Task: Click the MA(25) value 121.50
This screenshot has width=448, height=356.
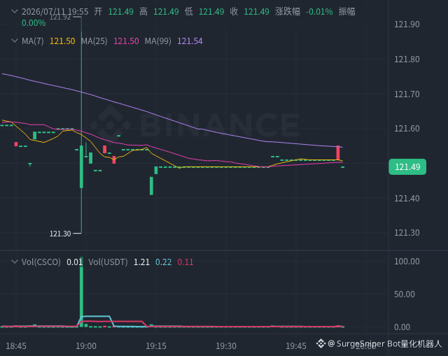Action: 126,41
